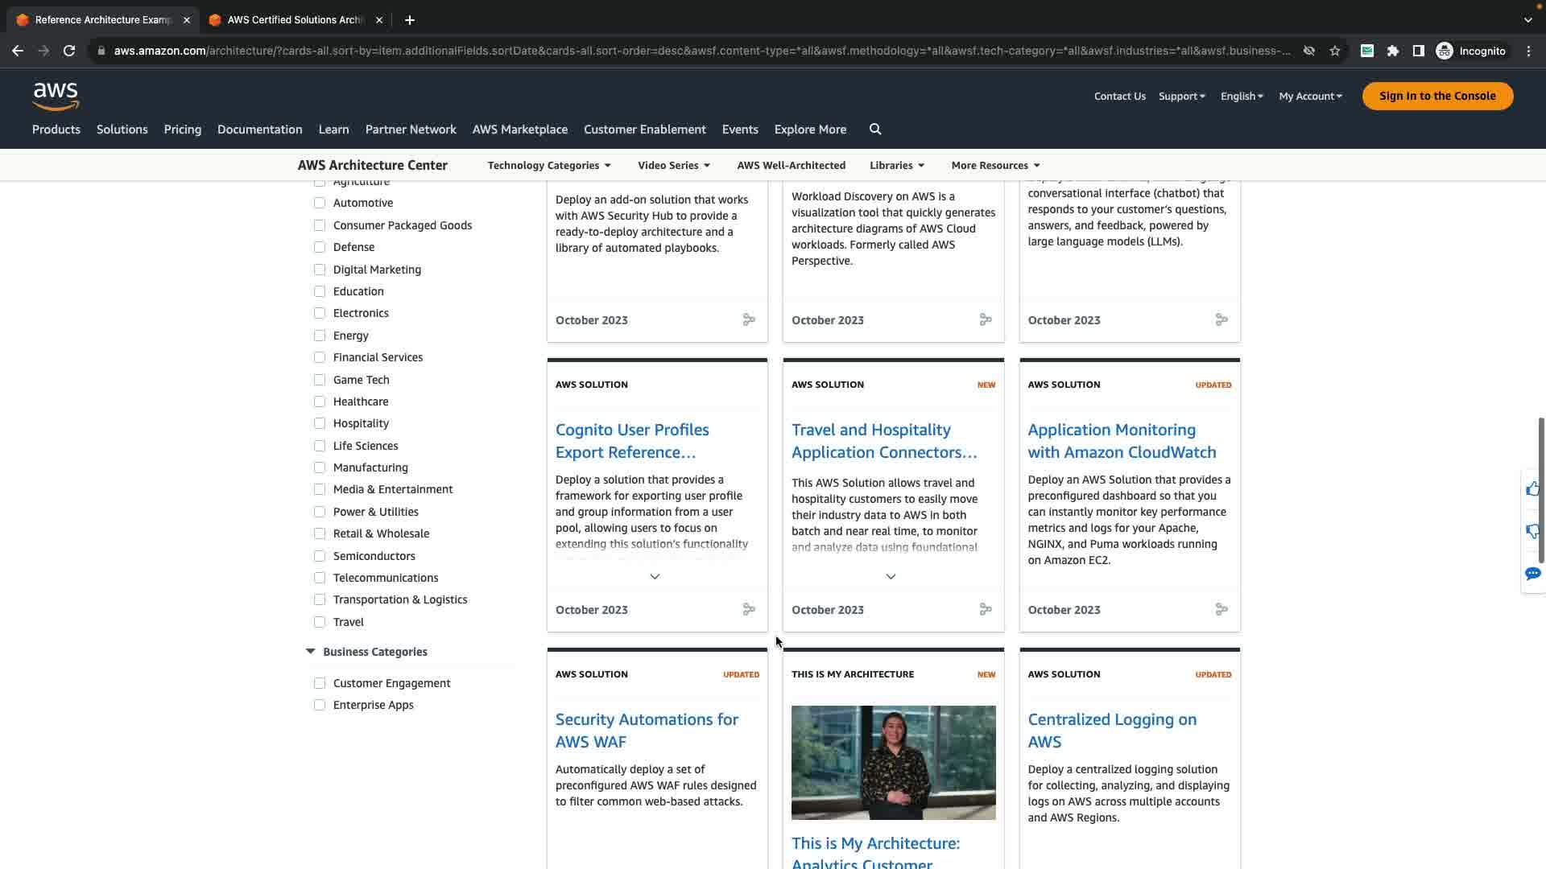Click share icon on Cognito User Profiles card
1546x869 pixels.
coord(749,610)
